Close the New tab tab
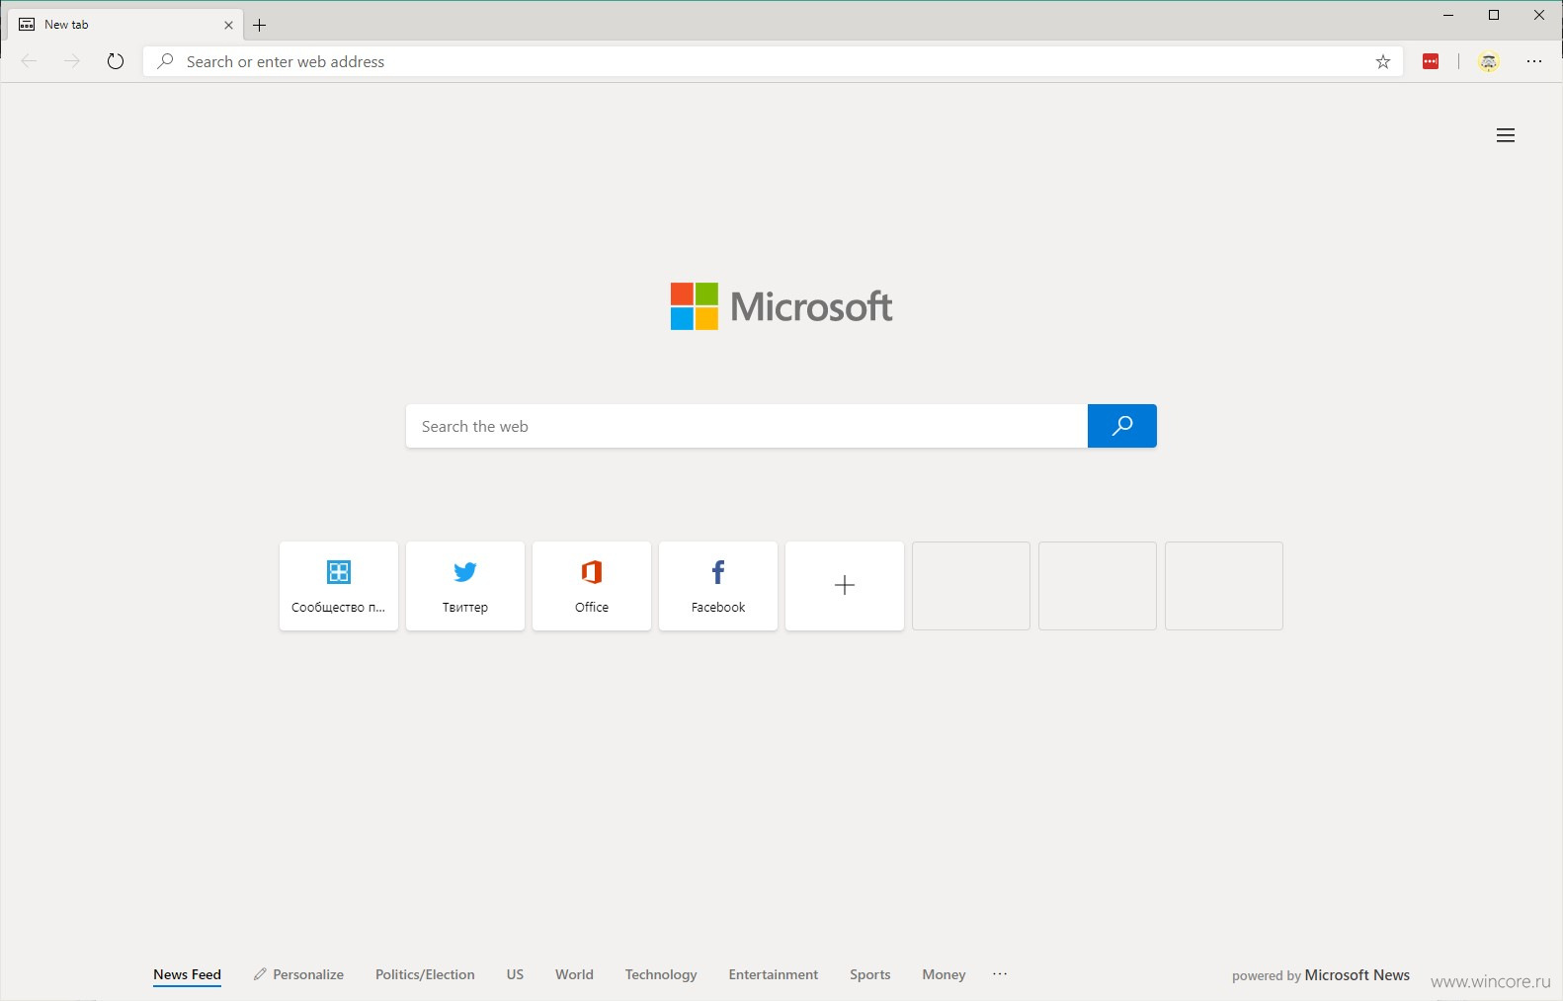1563x1001 pixels. 228,25
